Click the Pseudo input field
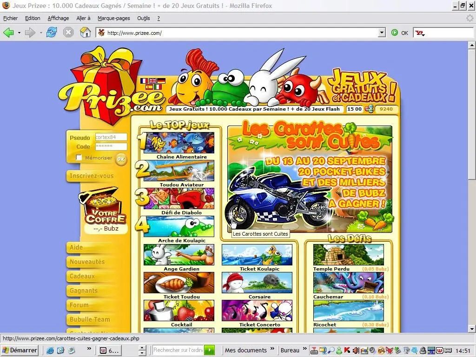 [x=111, y=137]
